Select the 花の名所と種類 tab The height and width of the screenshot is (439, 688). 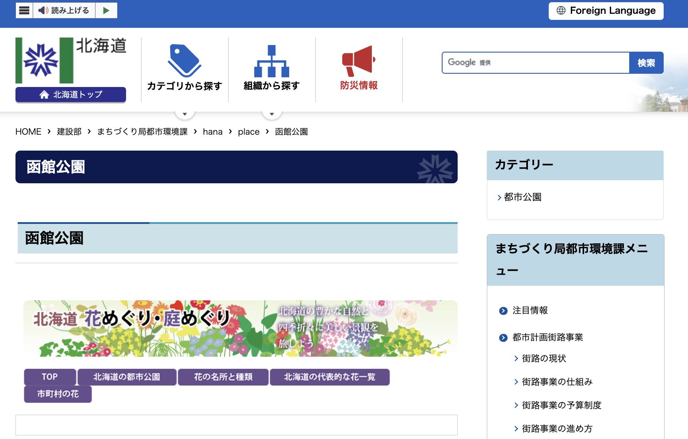223,377
